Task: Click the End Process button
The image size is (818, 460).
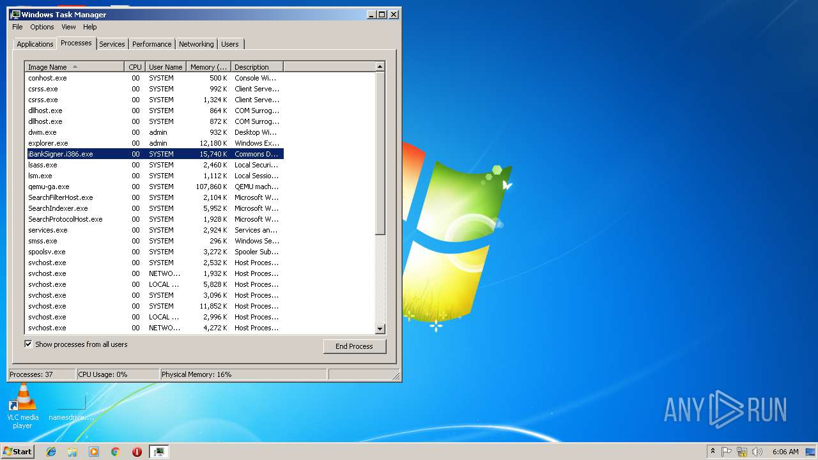Action: 355,346
